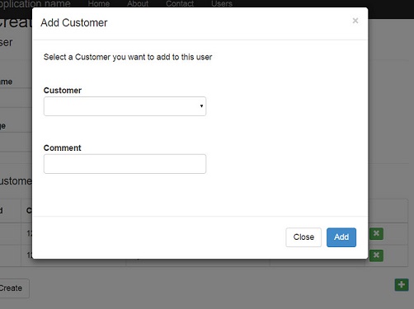This screenshot has height=309, width=414.
Task: Click the Customer field label
Action: pos(63,91)
